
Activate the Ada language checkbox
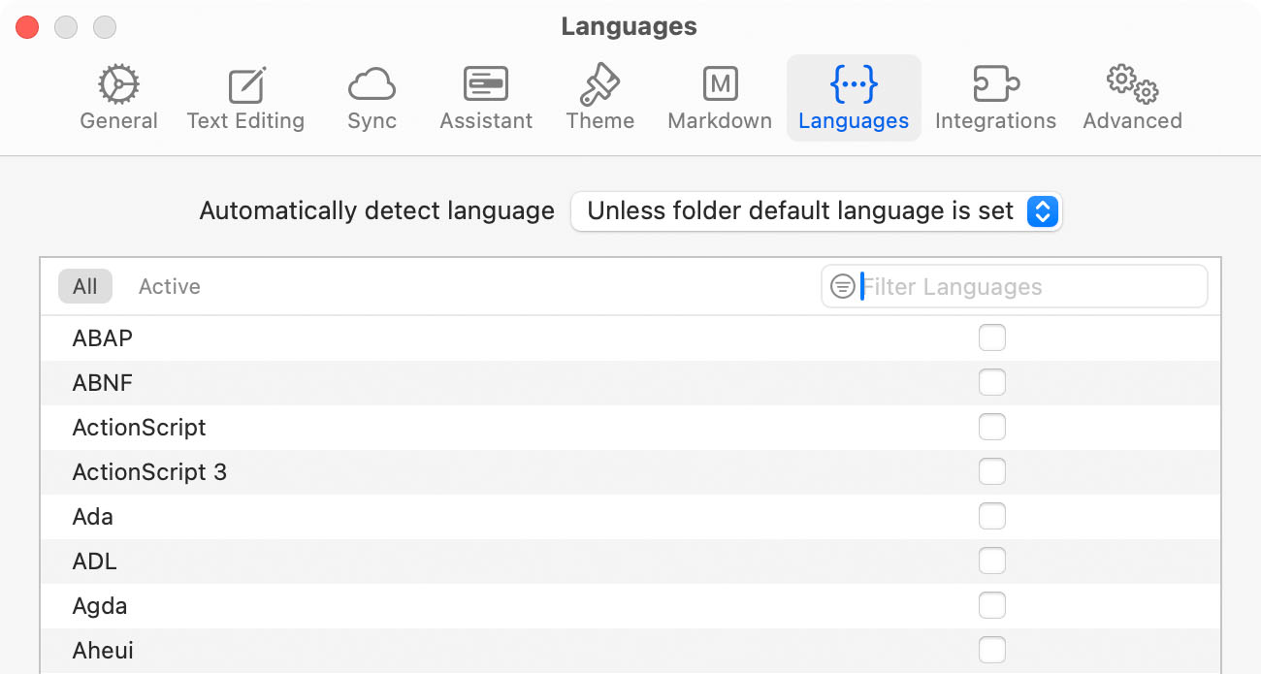point(991,516)
